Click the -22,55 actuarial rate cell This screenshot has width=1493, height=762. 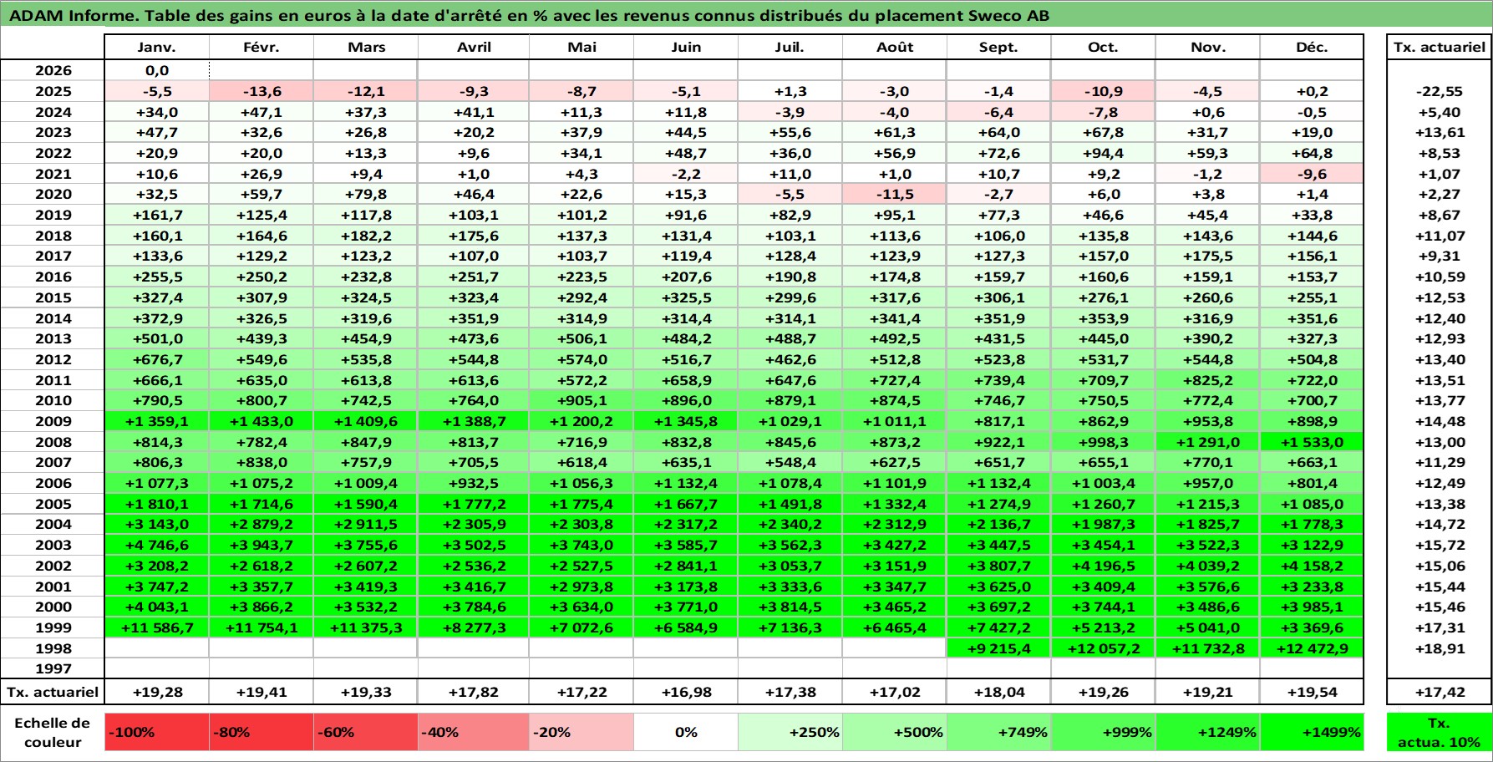[x=1439, y=91]
